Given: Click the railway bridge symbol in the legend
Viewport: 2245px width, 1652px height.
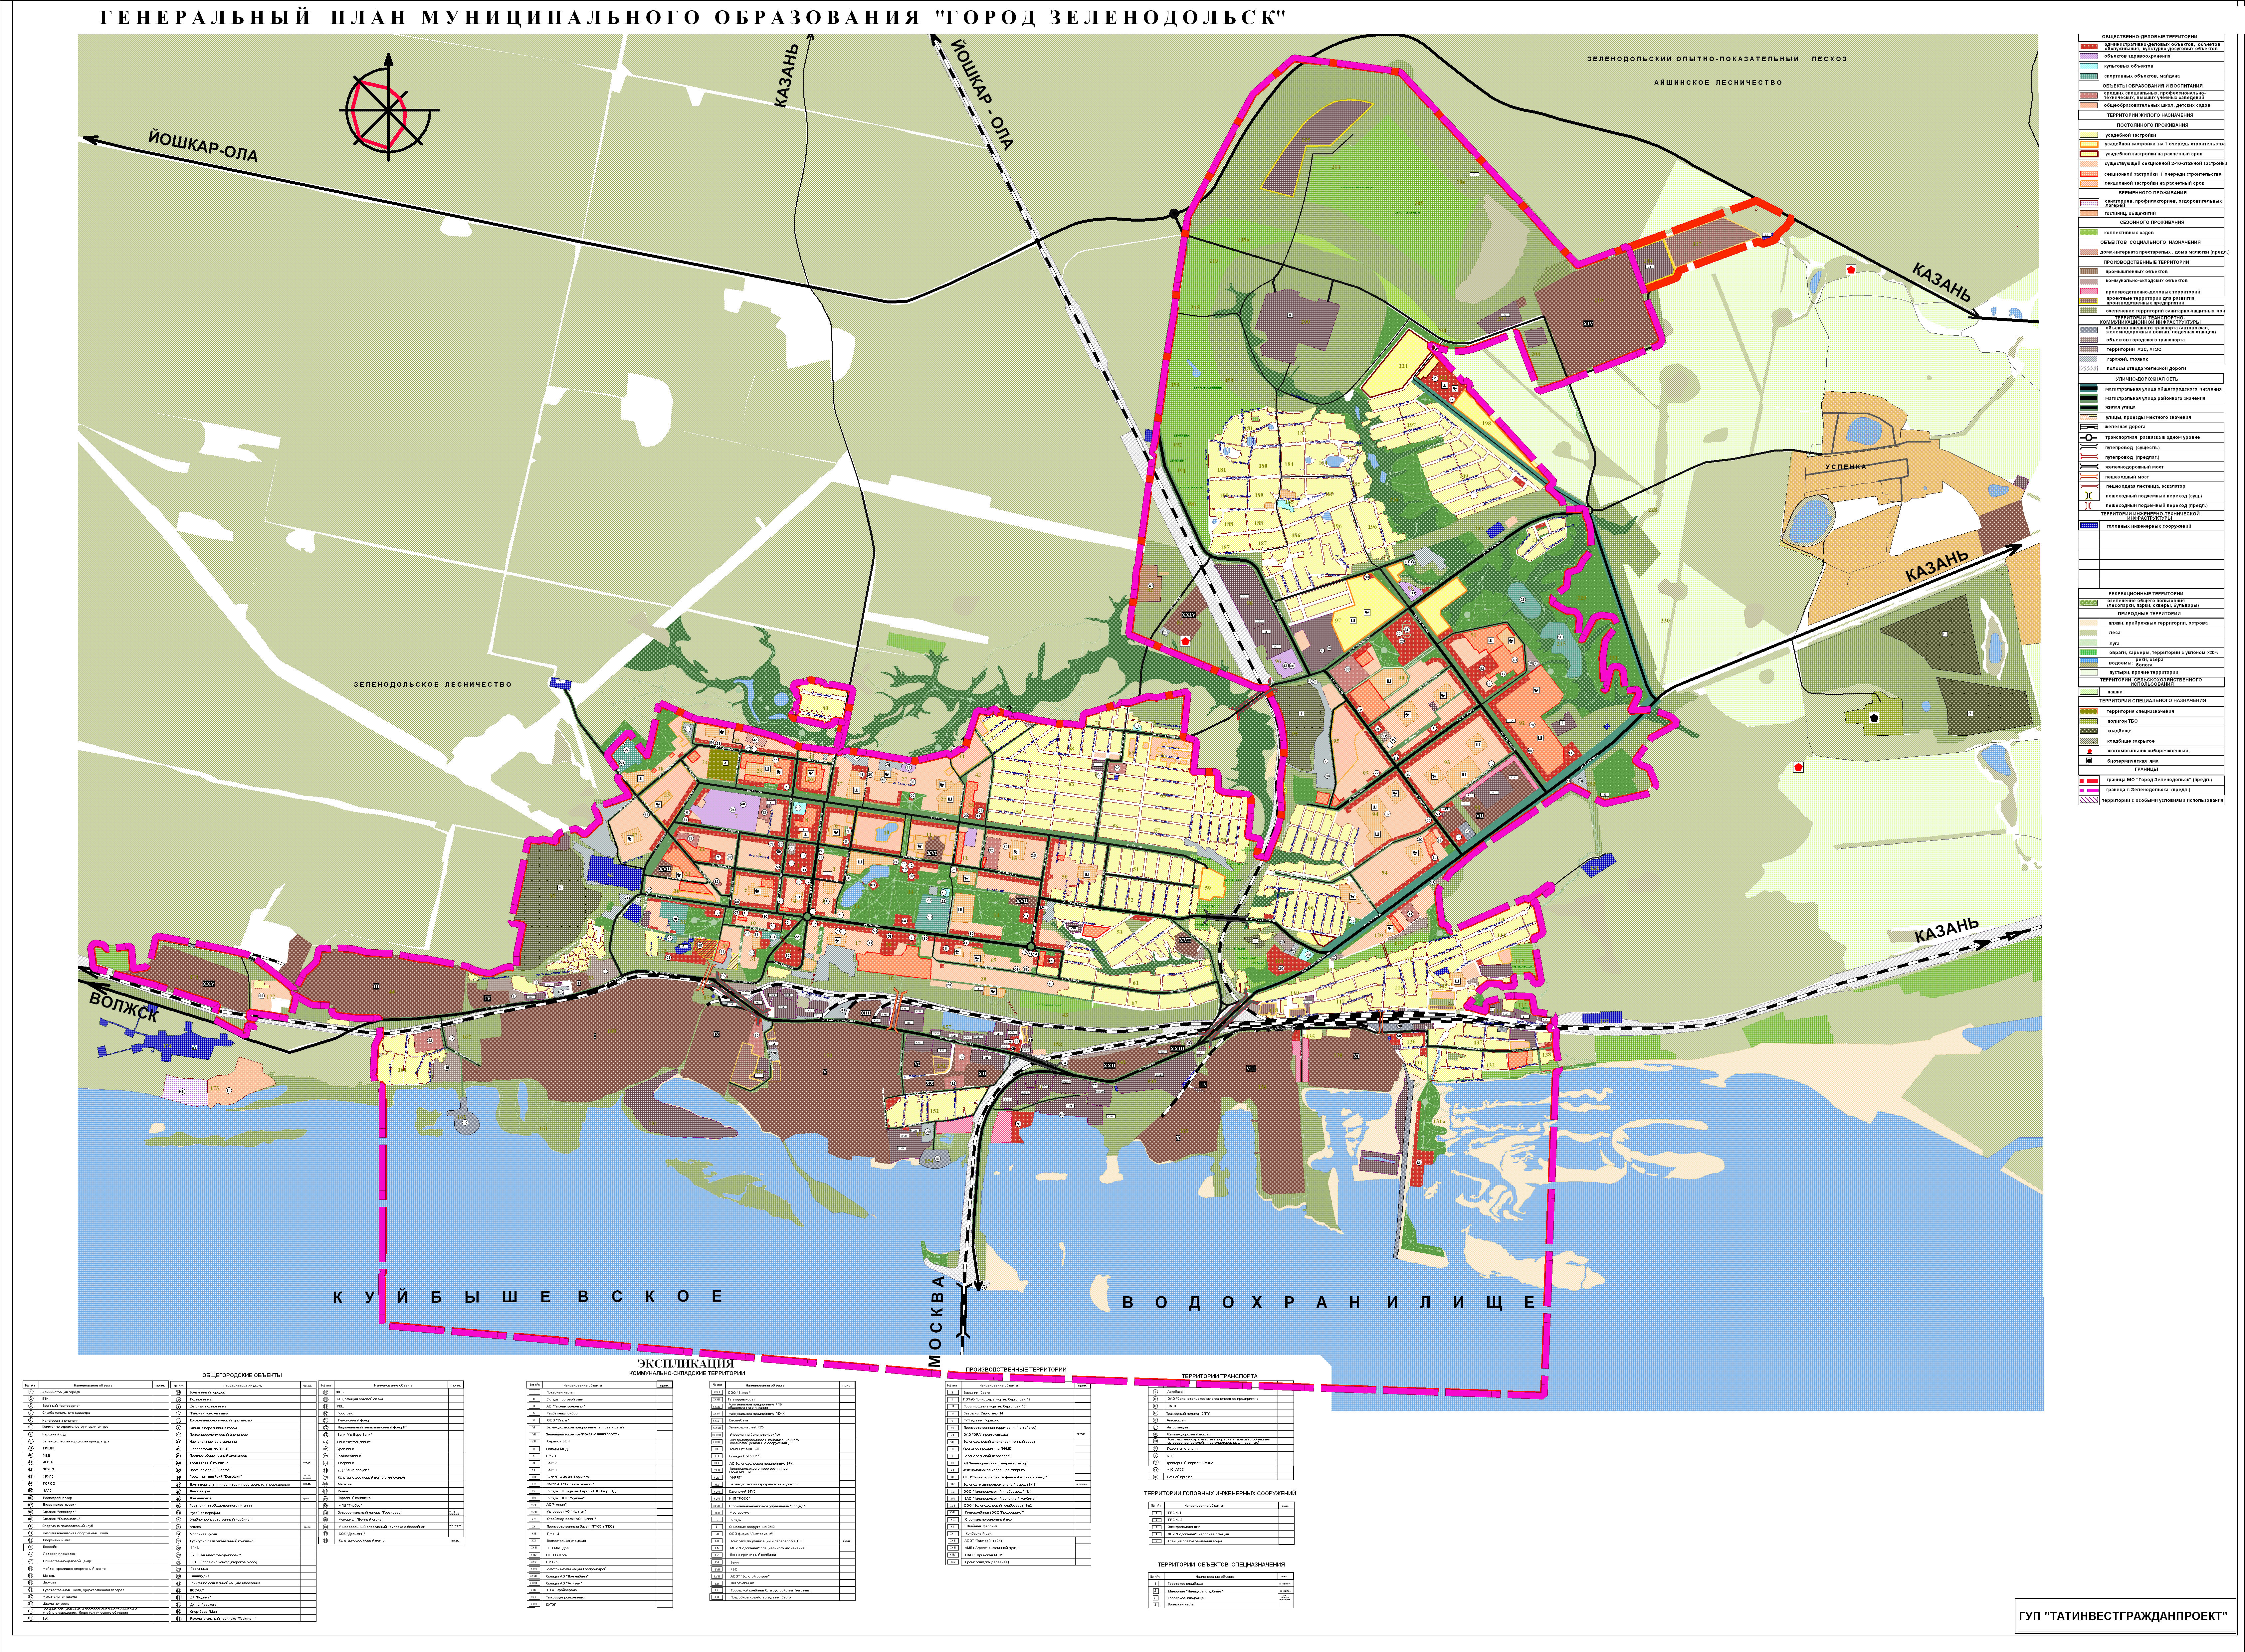Looking at the screenshot, I should (x=2089, y=466).
